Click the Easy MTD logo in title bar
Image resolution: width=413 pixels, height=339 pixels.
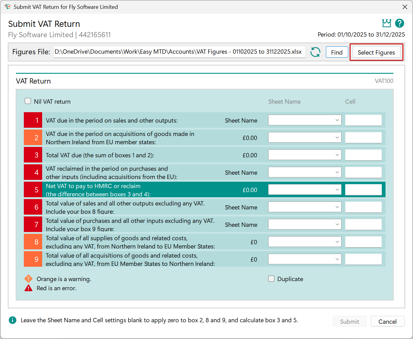[x=8, y=6]
